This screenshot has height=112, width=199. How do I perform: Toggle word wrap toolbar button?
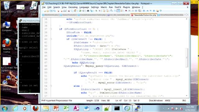[111, 11]
